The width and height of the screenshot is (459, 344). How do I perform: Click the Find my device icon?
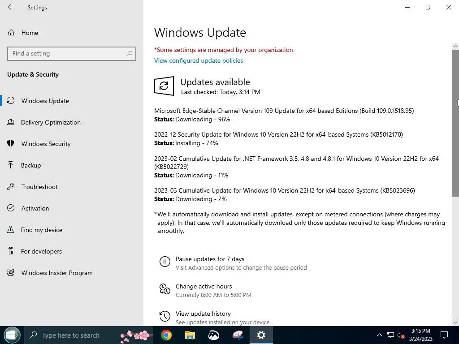[x=11, y=230]
